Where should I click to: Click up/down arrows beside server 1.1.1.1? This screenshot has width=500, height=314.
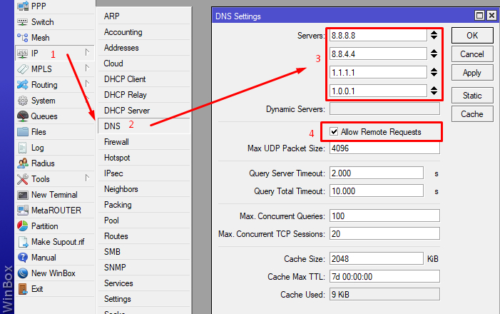click(434, 72)
